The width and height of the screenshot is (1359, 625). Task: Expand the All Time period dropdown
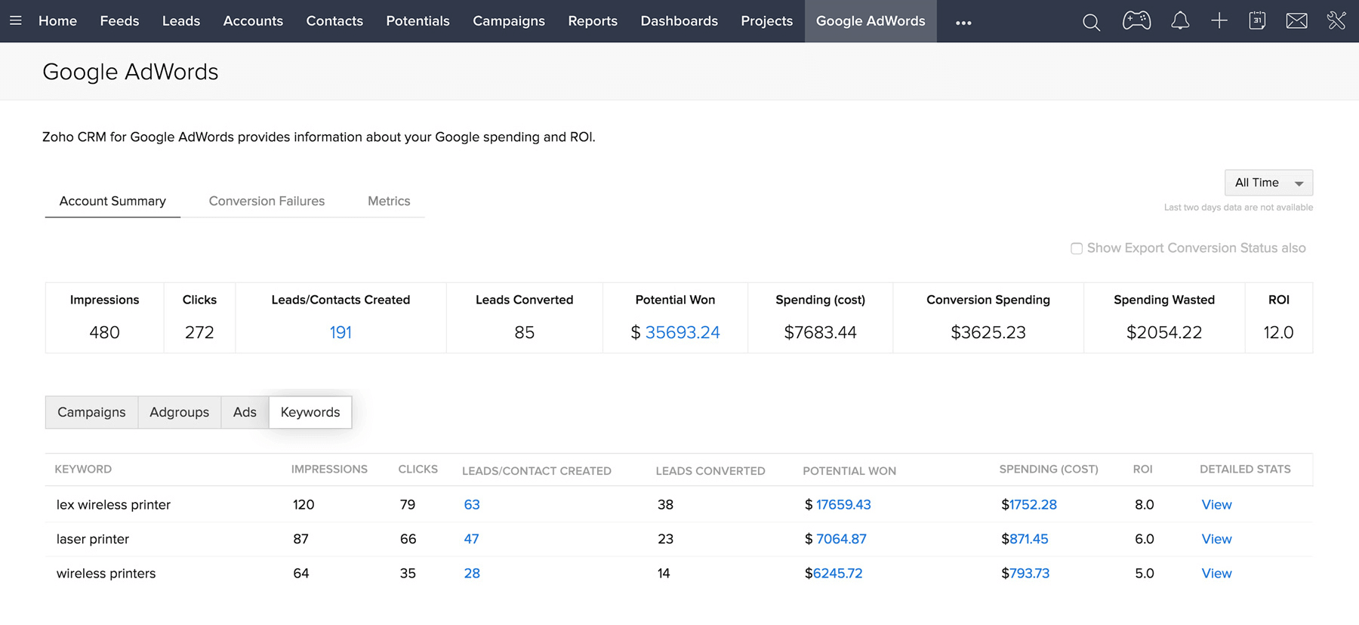pos(1268,183)
